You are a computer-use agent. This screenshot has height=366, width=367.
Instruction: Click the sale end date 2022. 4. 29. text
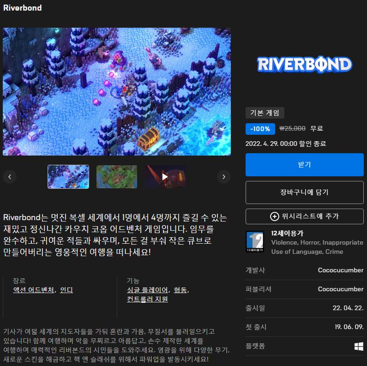pos(286,144)
